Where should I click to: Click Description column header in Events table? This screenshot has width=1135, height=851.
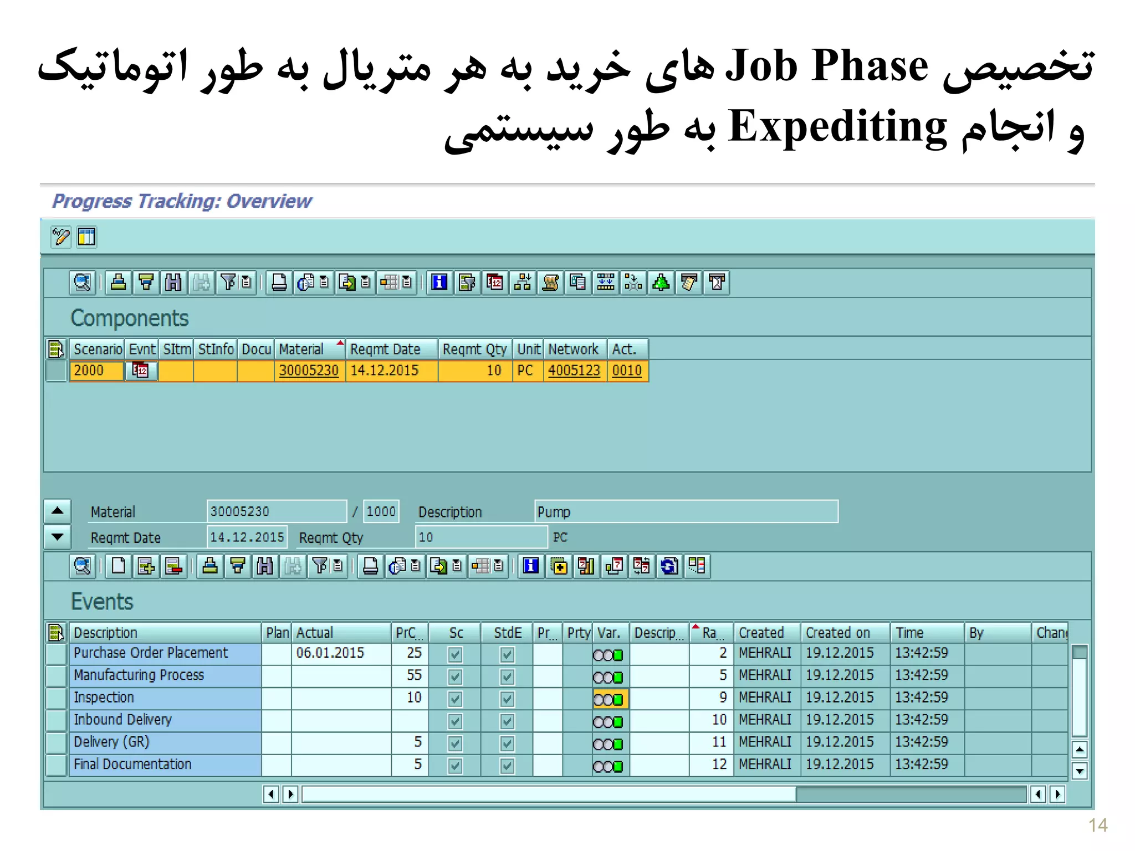165,633
